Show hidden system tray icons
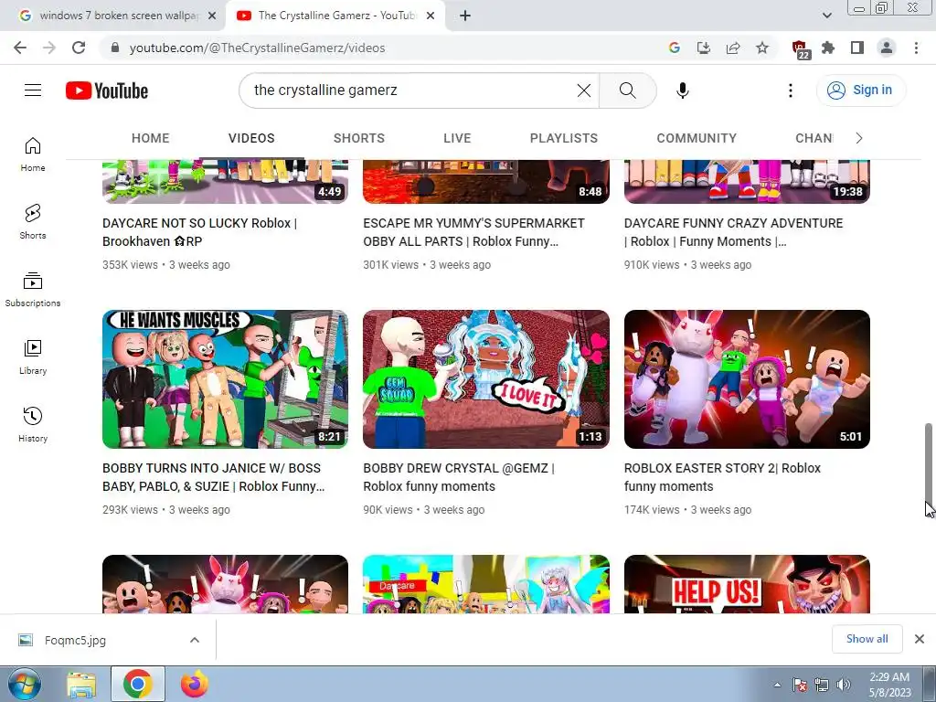 (777, 685)
